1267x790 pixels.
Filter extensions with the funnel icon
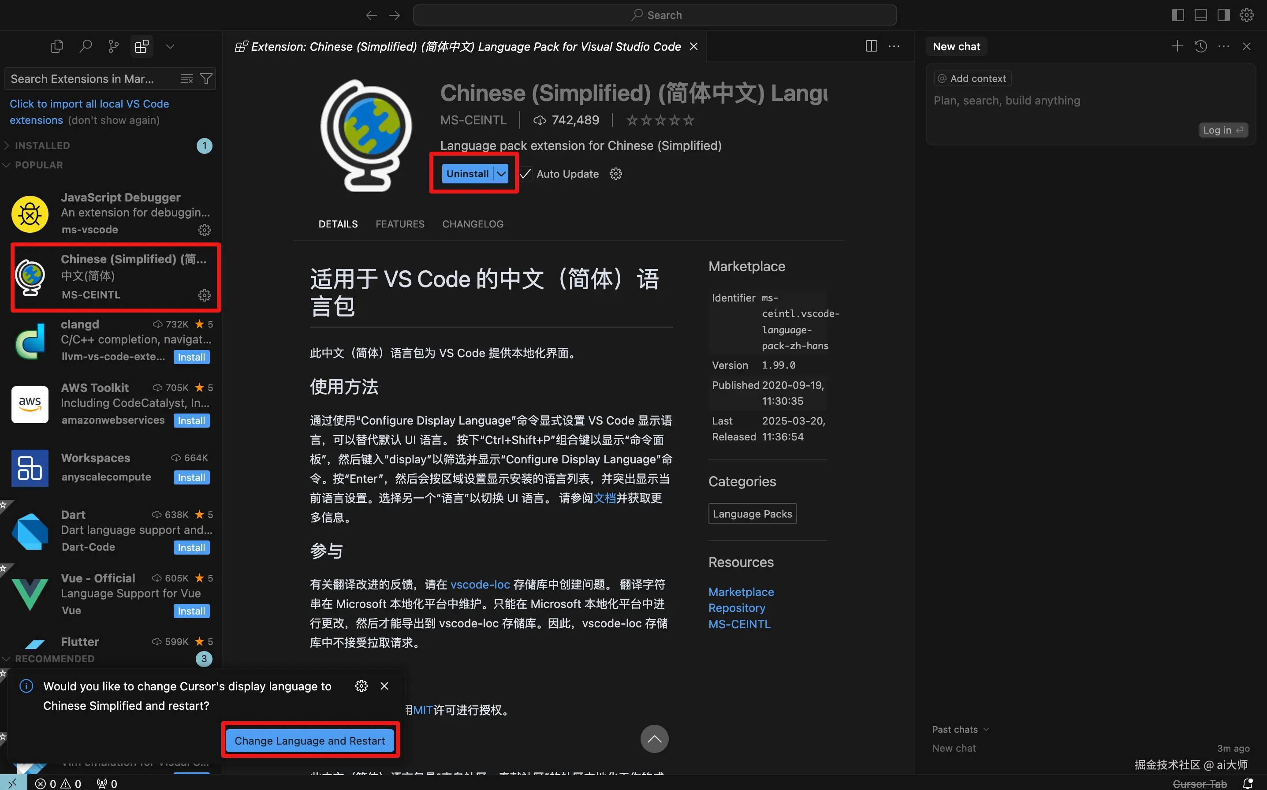point(206,79)
